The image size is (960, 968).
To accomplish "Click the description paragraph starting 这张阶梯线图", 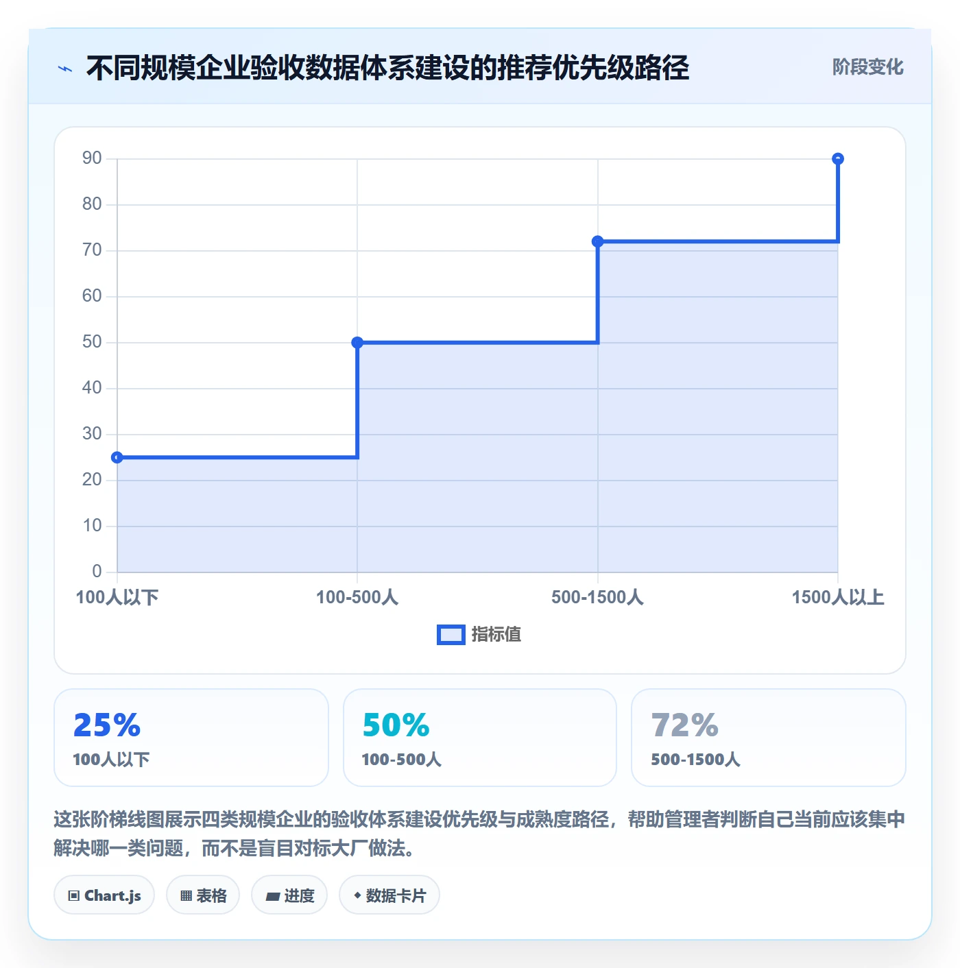I will (479, 834).
